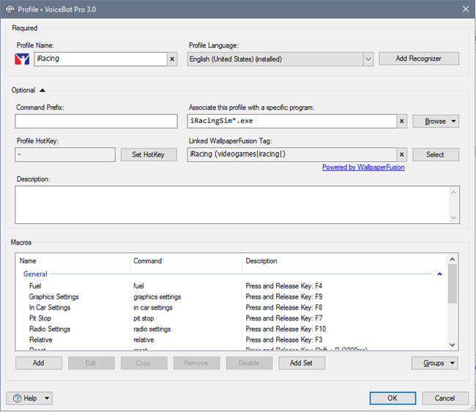
Task: Click the Command Prefix input field
Action: click(x=96, y=121)
